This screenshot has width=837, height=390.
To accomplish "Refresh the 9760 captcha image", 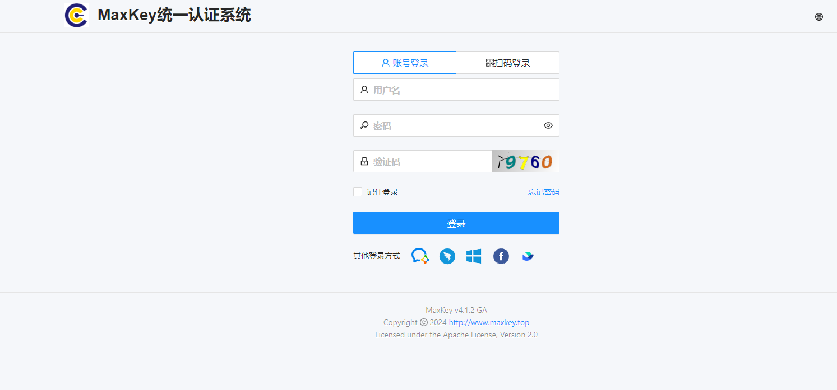I will pos(525,161).
